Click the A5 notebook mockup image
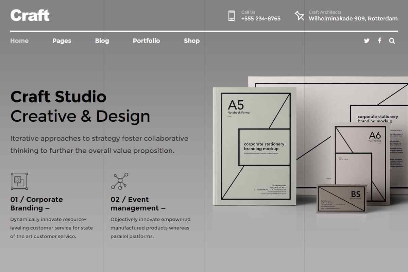Screen dimensions: 408x272 (x=255, y=146)
